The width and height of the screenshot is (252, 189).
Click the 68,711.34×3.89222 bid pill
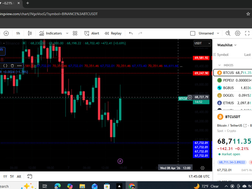pos(232,162)
